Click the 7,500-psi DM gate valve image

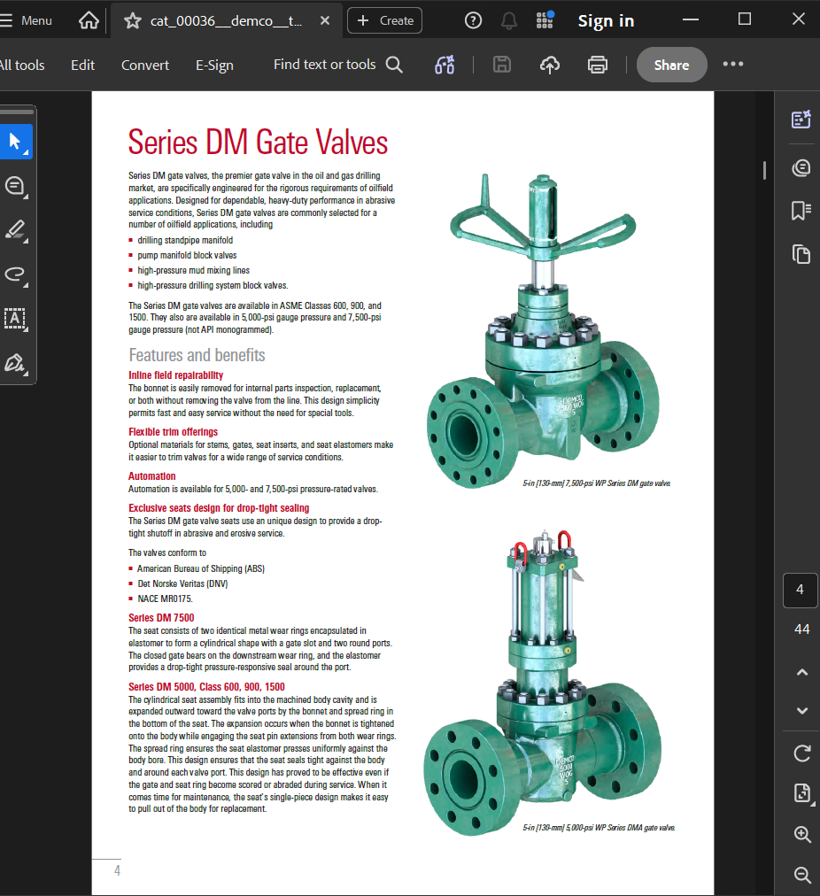pos(543,331)
